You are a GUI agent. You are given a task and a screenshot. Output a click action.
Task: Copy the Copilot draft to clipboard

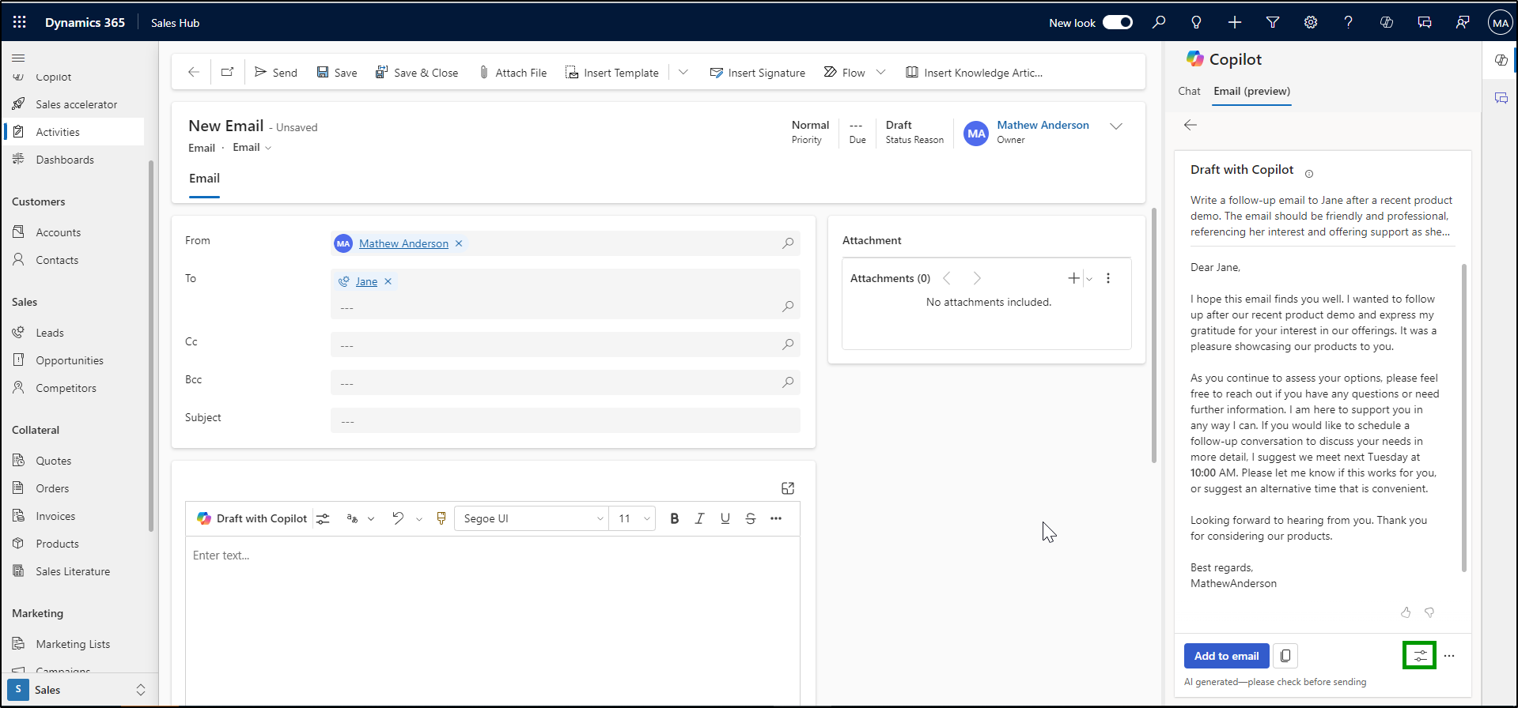click(1285, 656)
